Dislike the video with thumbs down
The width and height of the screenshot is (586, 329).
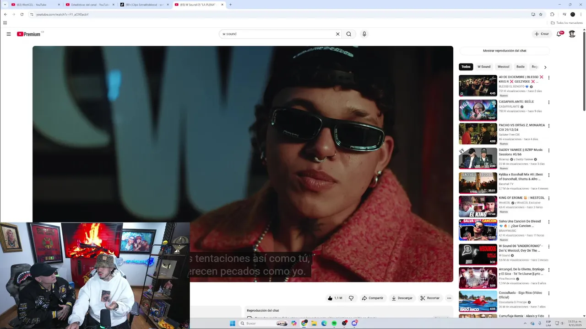click(x=351, y=298)
